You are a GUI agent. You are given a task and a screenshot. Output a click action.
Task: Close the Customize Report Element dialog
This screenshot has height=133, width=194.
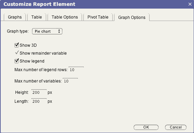(190, 4)
